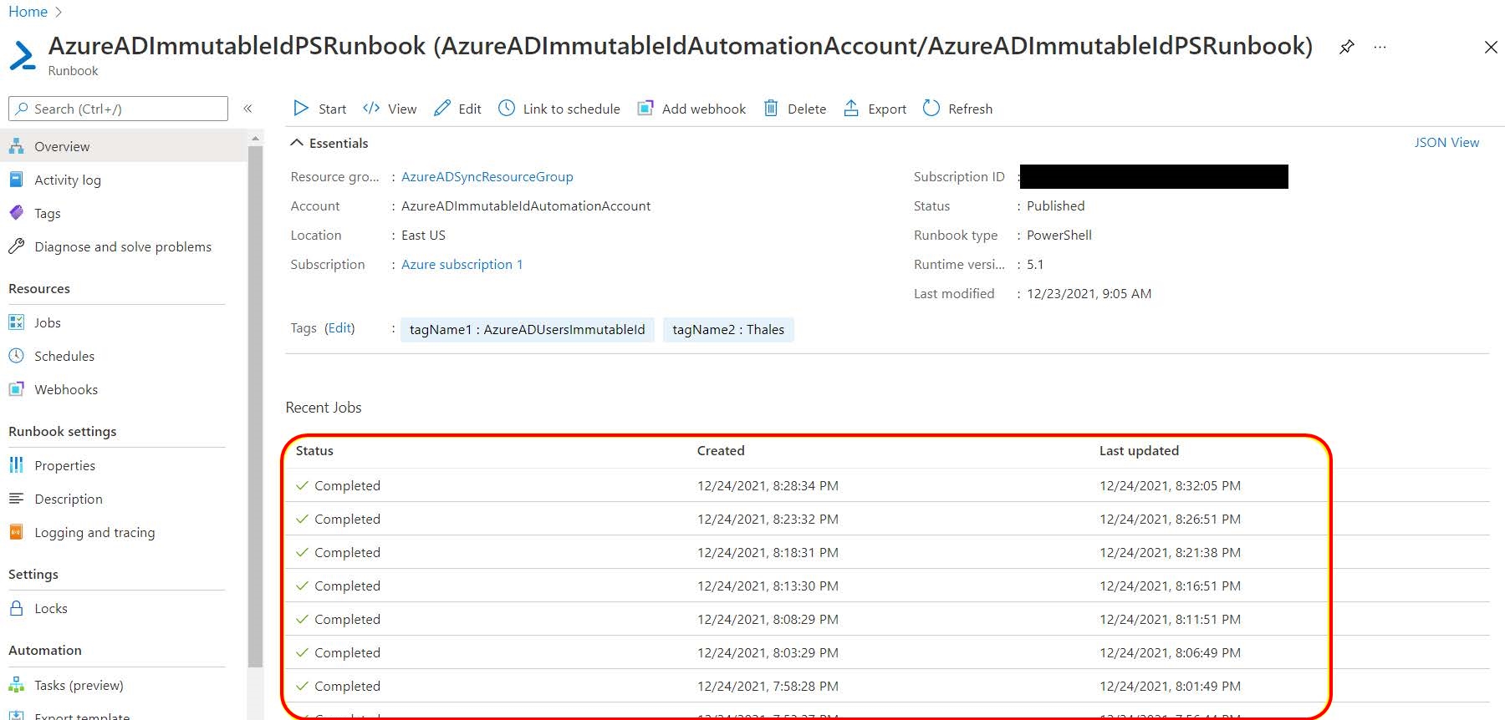1505x720 pixels.
Task: Click the Start play icon
Action: click(301, 109)
